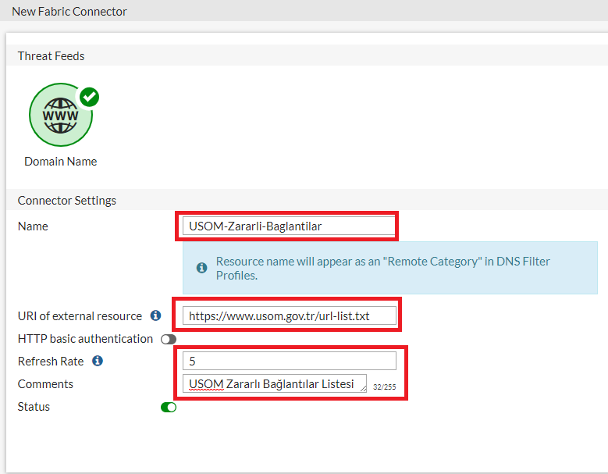The width and height of the screenshot is (608, 474).
Task: Click the Name field containing USOM-Zararli-Baglantilar
Action: point(289,226)
